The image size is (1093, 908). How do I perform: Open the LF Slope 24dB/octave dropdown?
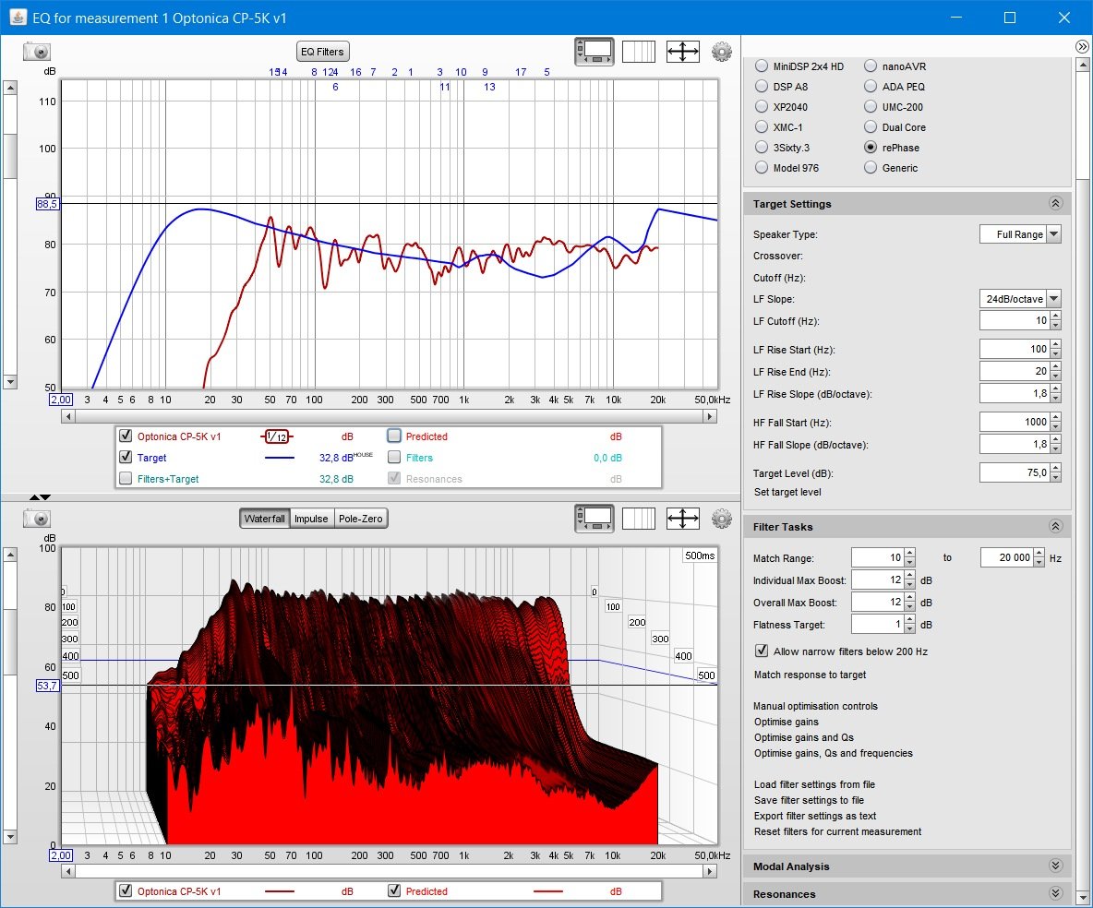[1020, 298]
